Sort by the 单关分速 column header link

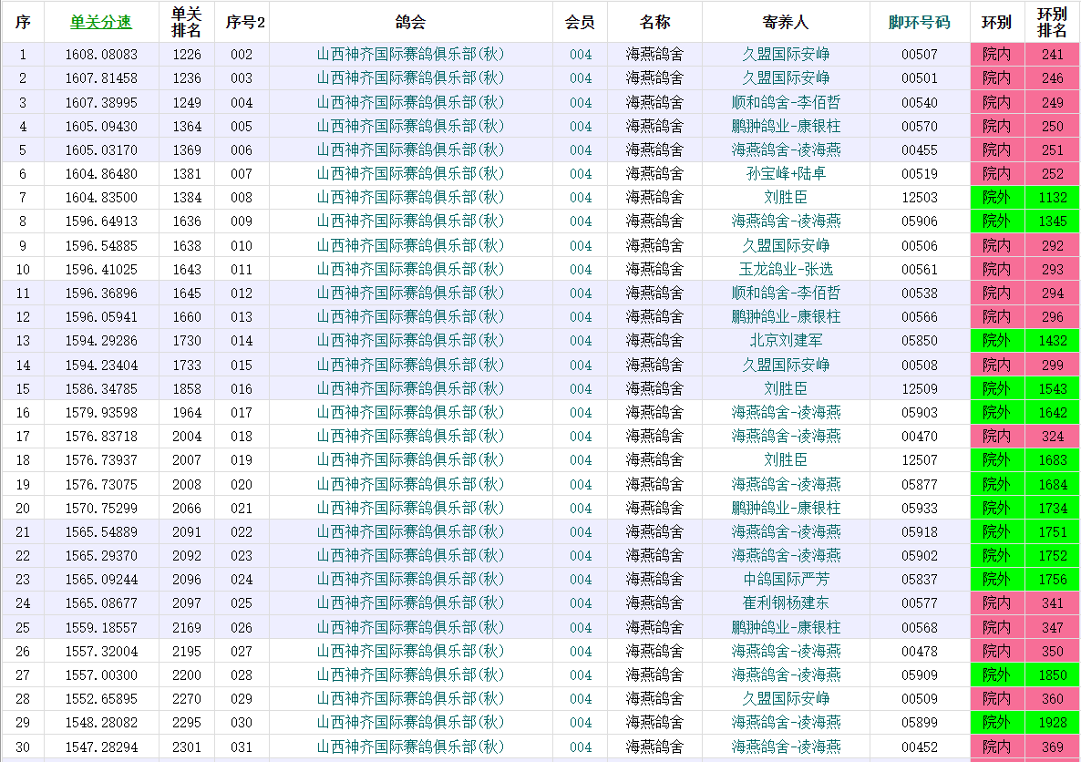pyautogui.click(x=100, y=22)
